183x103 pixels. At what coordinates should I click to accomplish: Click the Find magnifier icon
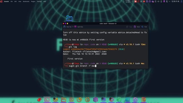coord(142,27)
